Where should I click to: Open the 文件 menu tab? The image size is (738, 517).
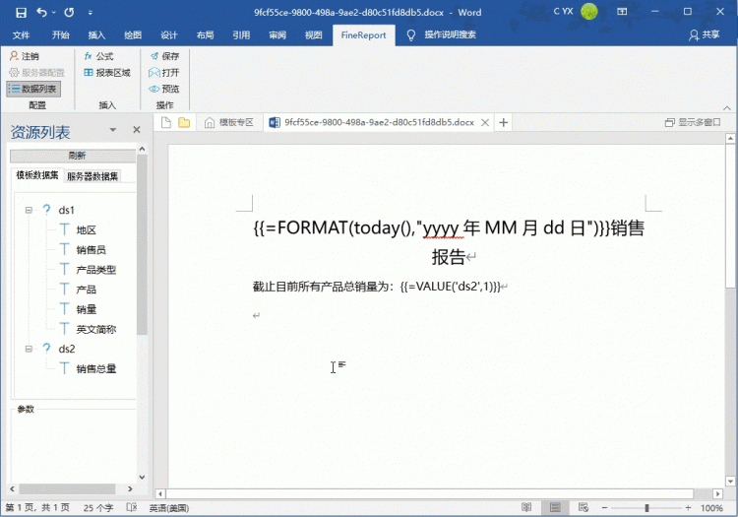click(21, 34)
